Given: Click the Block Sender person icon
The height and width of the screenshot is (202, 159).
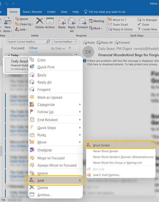Looking at the screenshot, I should (89, 145).
